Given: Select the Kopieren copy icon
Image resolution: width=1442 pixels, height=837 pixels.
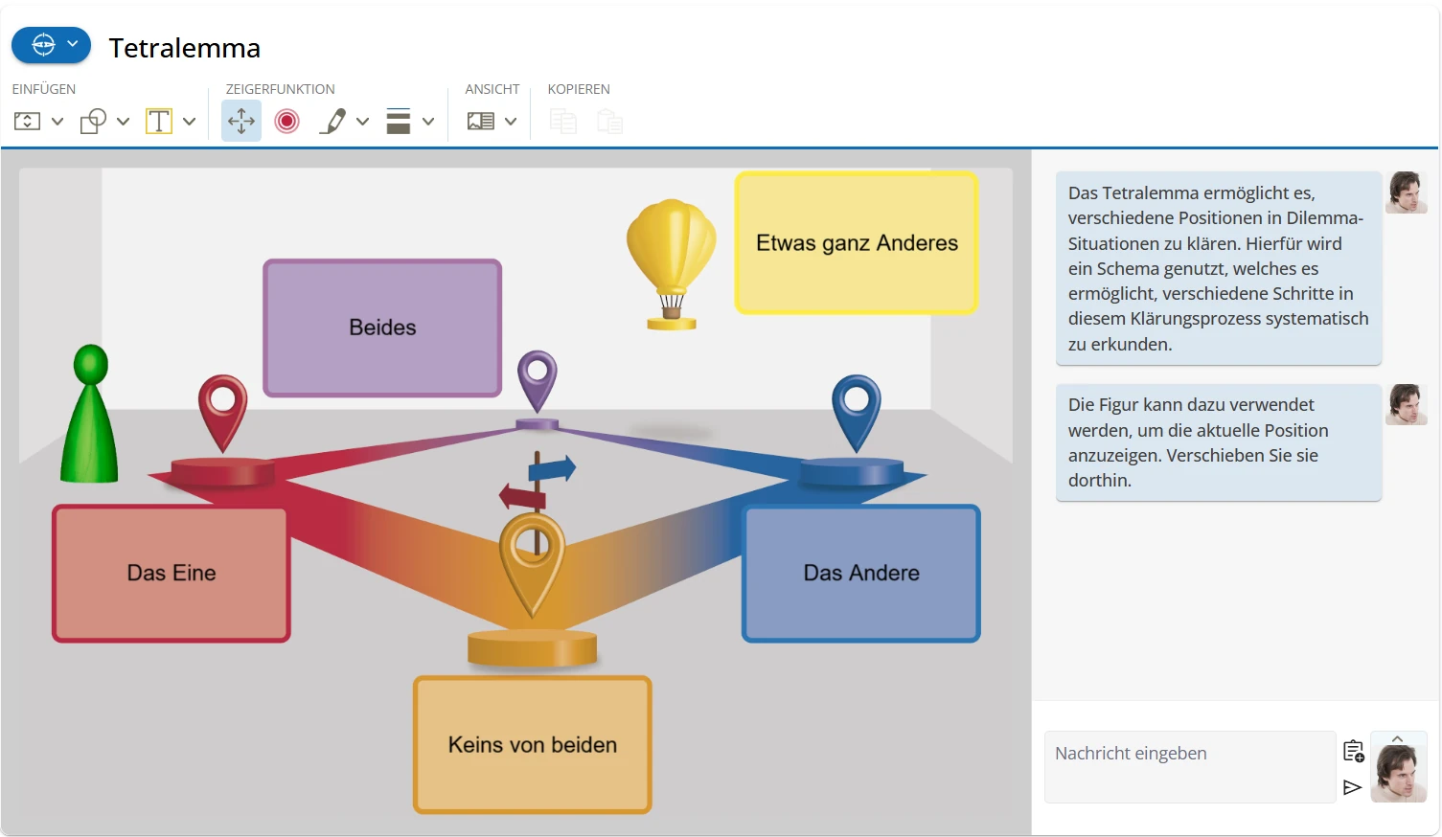Looking at the screenshot, I should coord(562,121).
